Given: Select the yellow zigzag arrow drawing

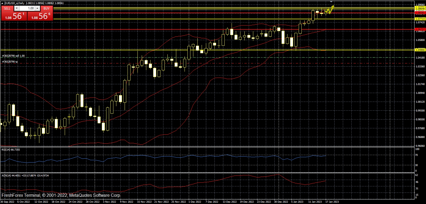Looking at the screenshot, I should tap(330, 10).
